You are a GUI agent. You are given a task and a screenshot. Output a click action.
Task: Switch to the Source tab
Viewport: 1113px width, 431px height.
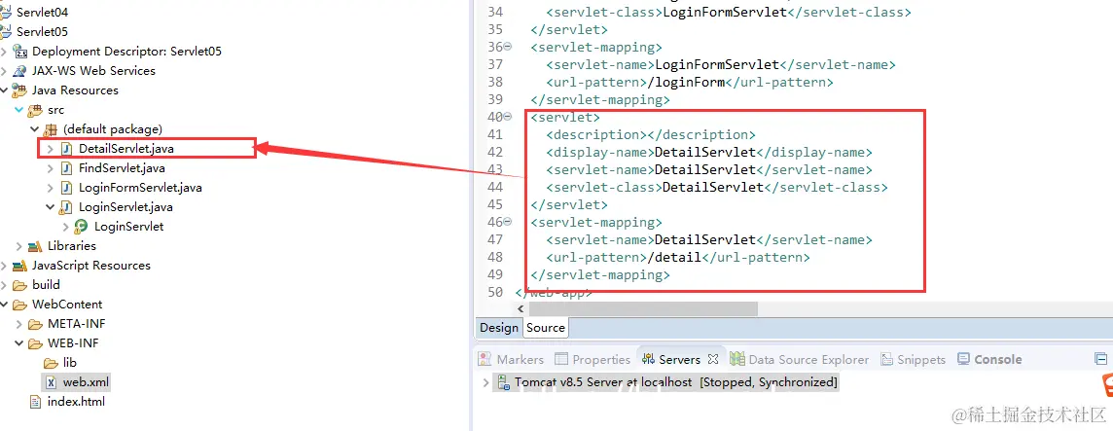[546, 327]
